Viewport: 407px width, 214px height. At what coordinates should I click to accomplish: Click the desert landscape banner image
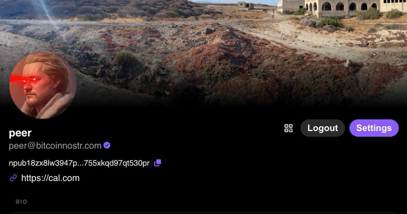203,54
